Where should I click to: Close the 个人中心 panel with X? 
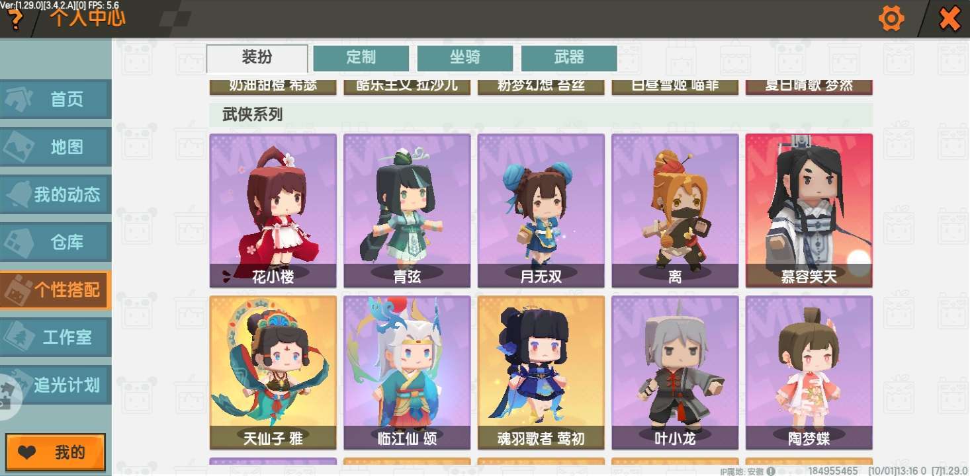(949, 19)
